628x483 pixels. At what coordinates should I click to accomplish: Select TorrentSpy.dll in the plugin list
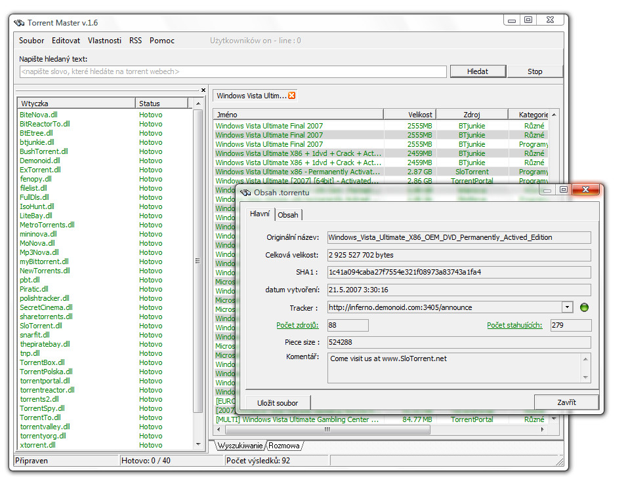pos(43,409)
